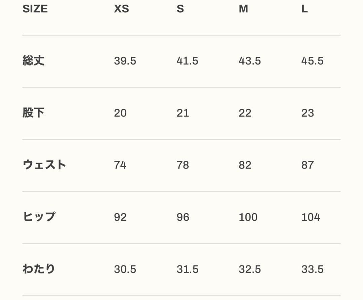Select the M size column header

click(243, 9)
